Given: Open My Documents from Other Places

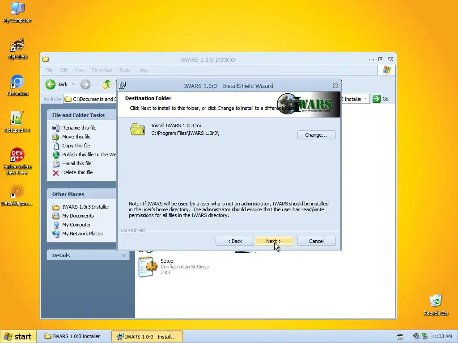Looking at the screenshot, I should (x=78, y=216).
